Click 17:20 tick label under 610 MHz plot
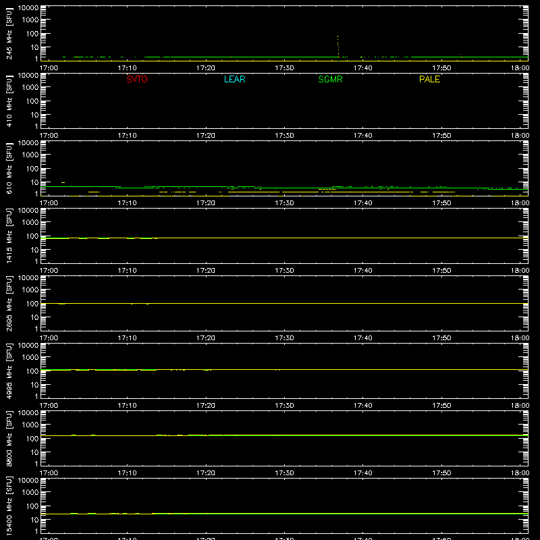Screen dimensions: 540x540 point(206,203)
